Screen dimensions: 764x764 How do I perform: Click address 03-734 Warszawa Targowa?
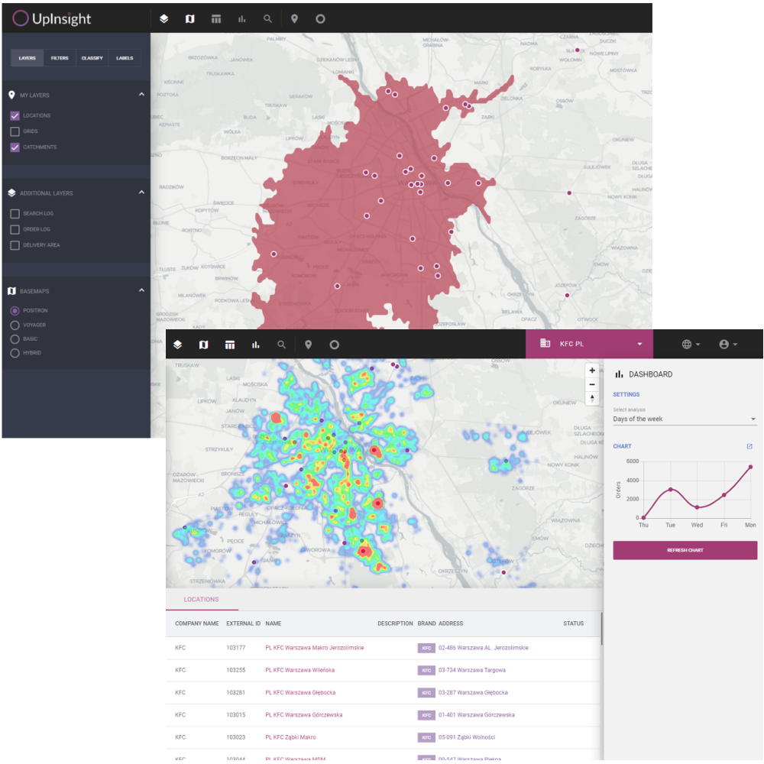click(472, 671)
